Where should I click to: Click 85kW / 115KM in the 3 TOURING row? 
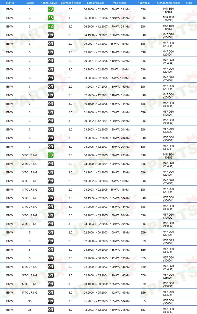click(x=120, y=181)
